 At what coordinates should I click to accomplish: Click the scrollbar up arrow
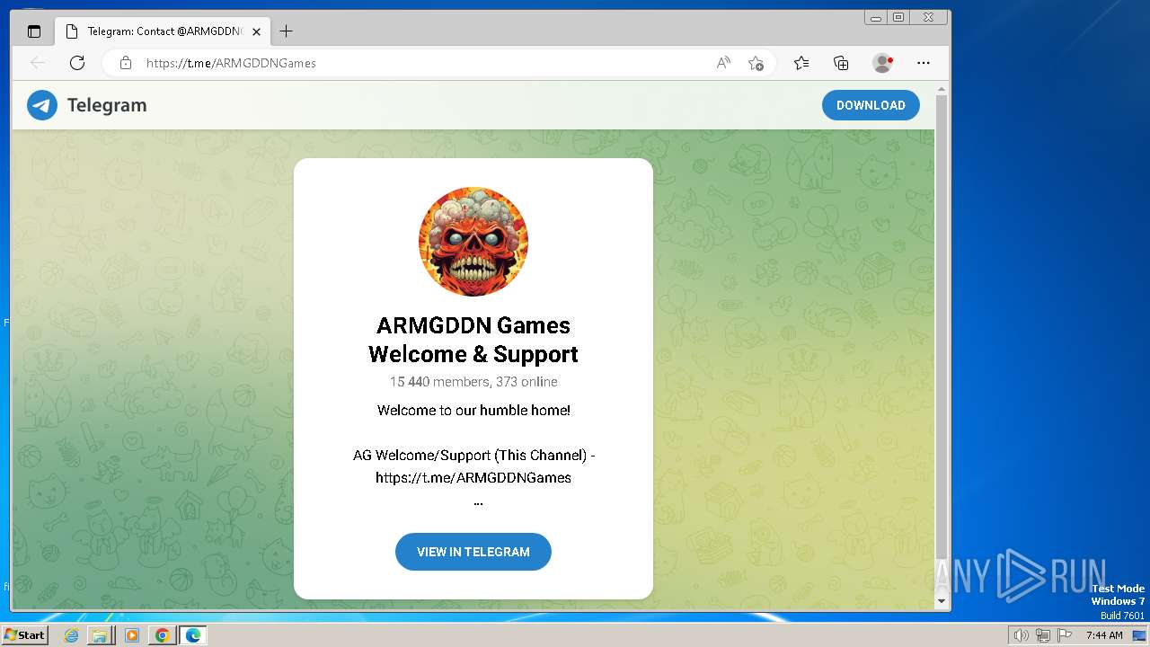pos(942,90)
